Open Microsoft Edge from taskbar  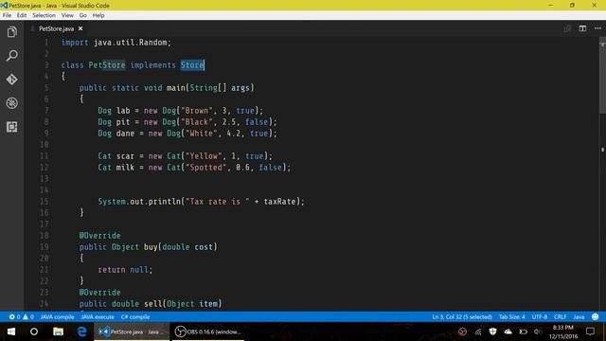[x=81, y=332]
